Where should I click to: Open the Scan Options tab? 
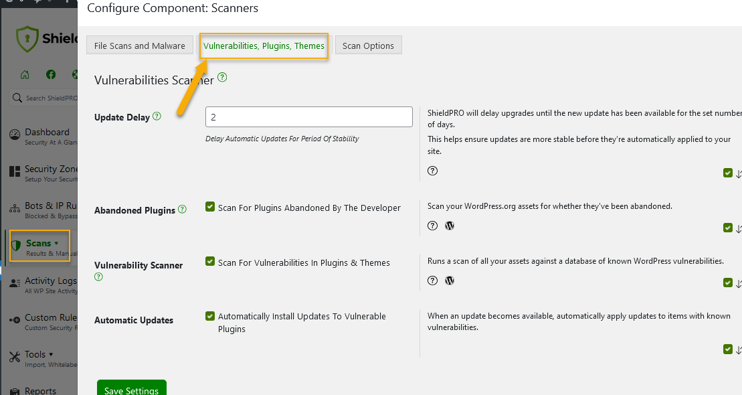coord(368,46)
